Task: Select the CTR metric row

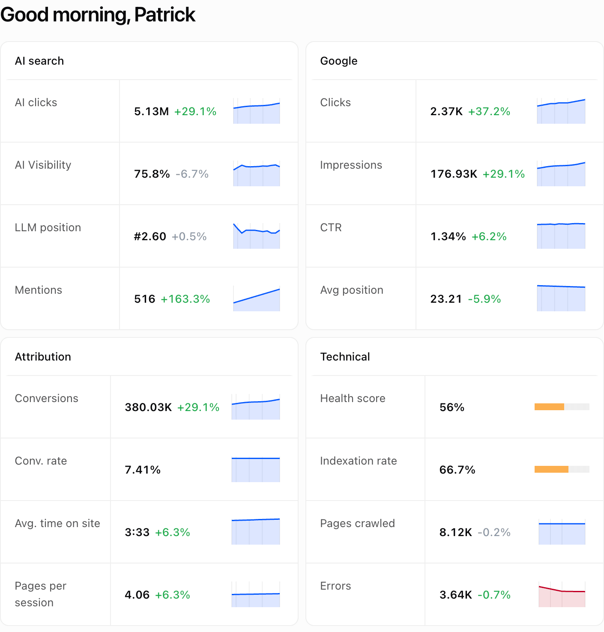Action: [x=455, y=236]
